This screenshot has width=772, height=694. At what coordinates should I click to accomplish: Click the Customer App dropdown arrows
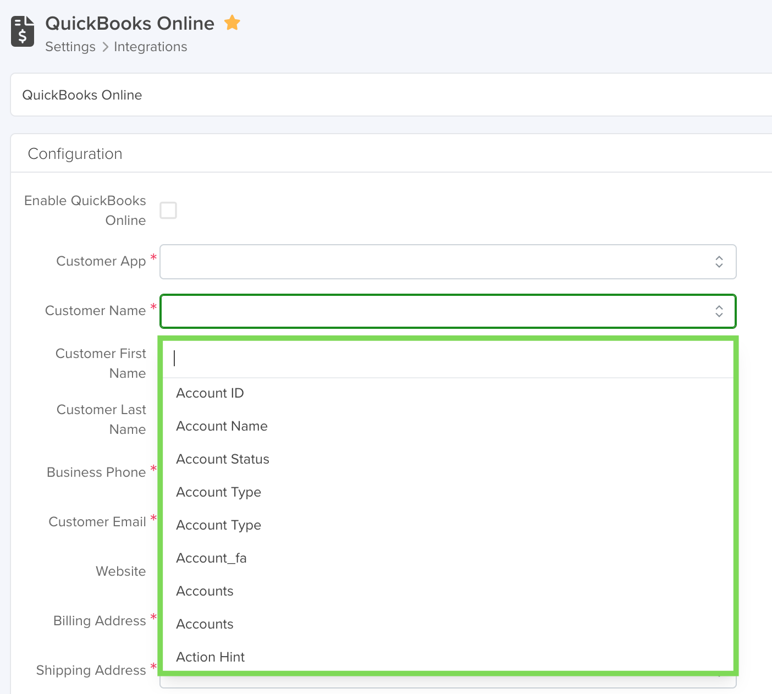tap(719, 262)
